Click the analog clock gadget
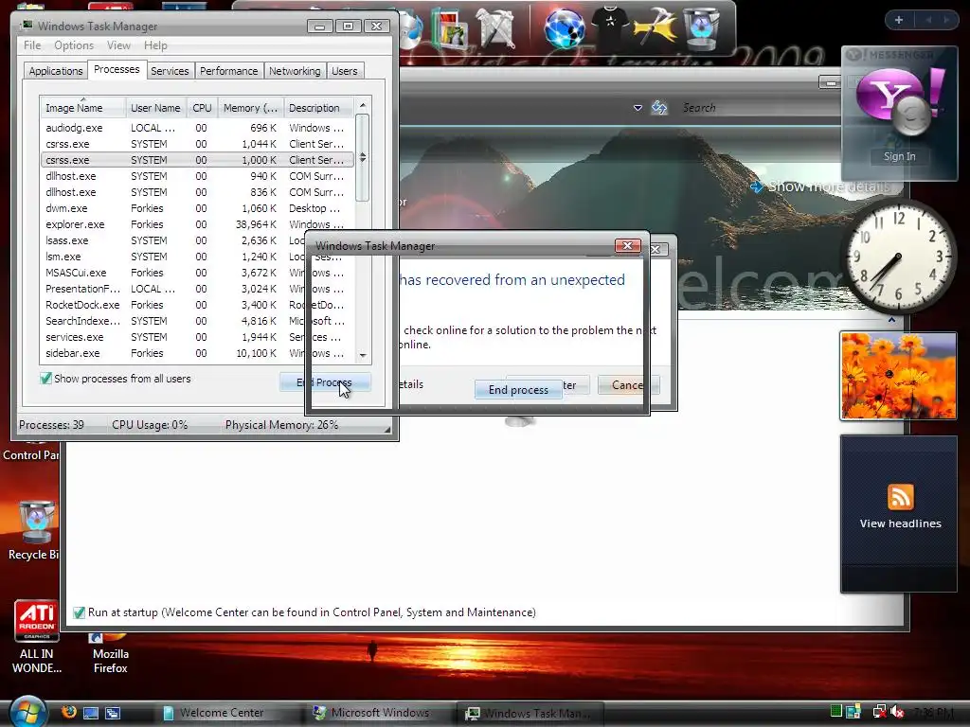The image size is (970, 727). pos(898,257)
